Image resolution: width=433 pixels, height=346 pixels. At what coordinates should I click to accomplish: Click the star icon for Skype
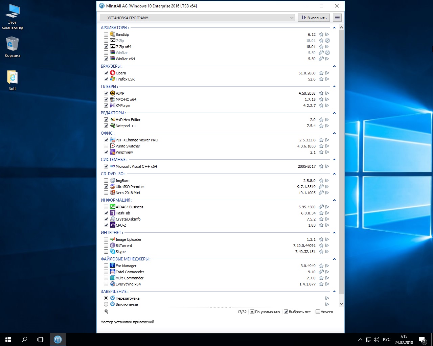[321, 252]
